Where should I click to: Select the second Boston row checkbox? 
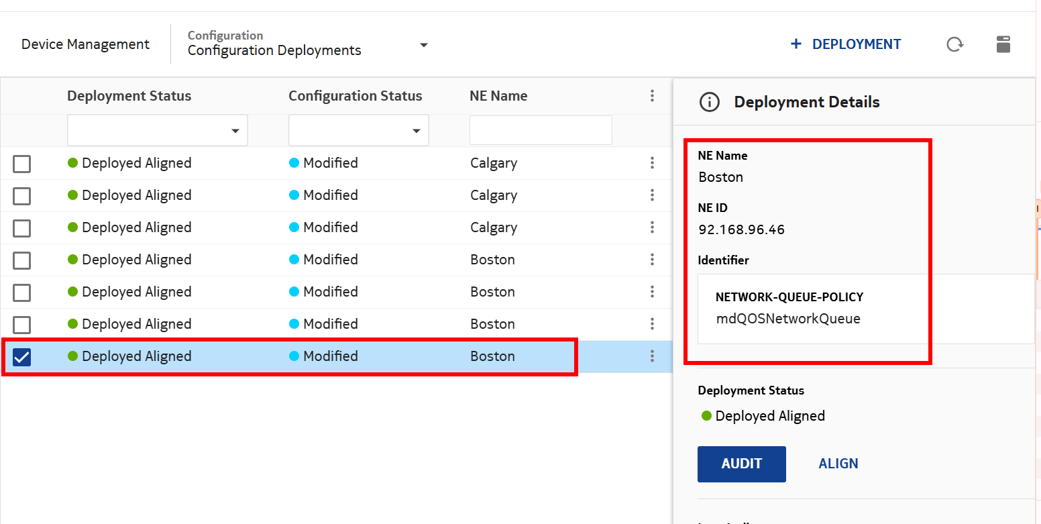point(22,293)
